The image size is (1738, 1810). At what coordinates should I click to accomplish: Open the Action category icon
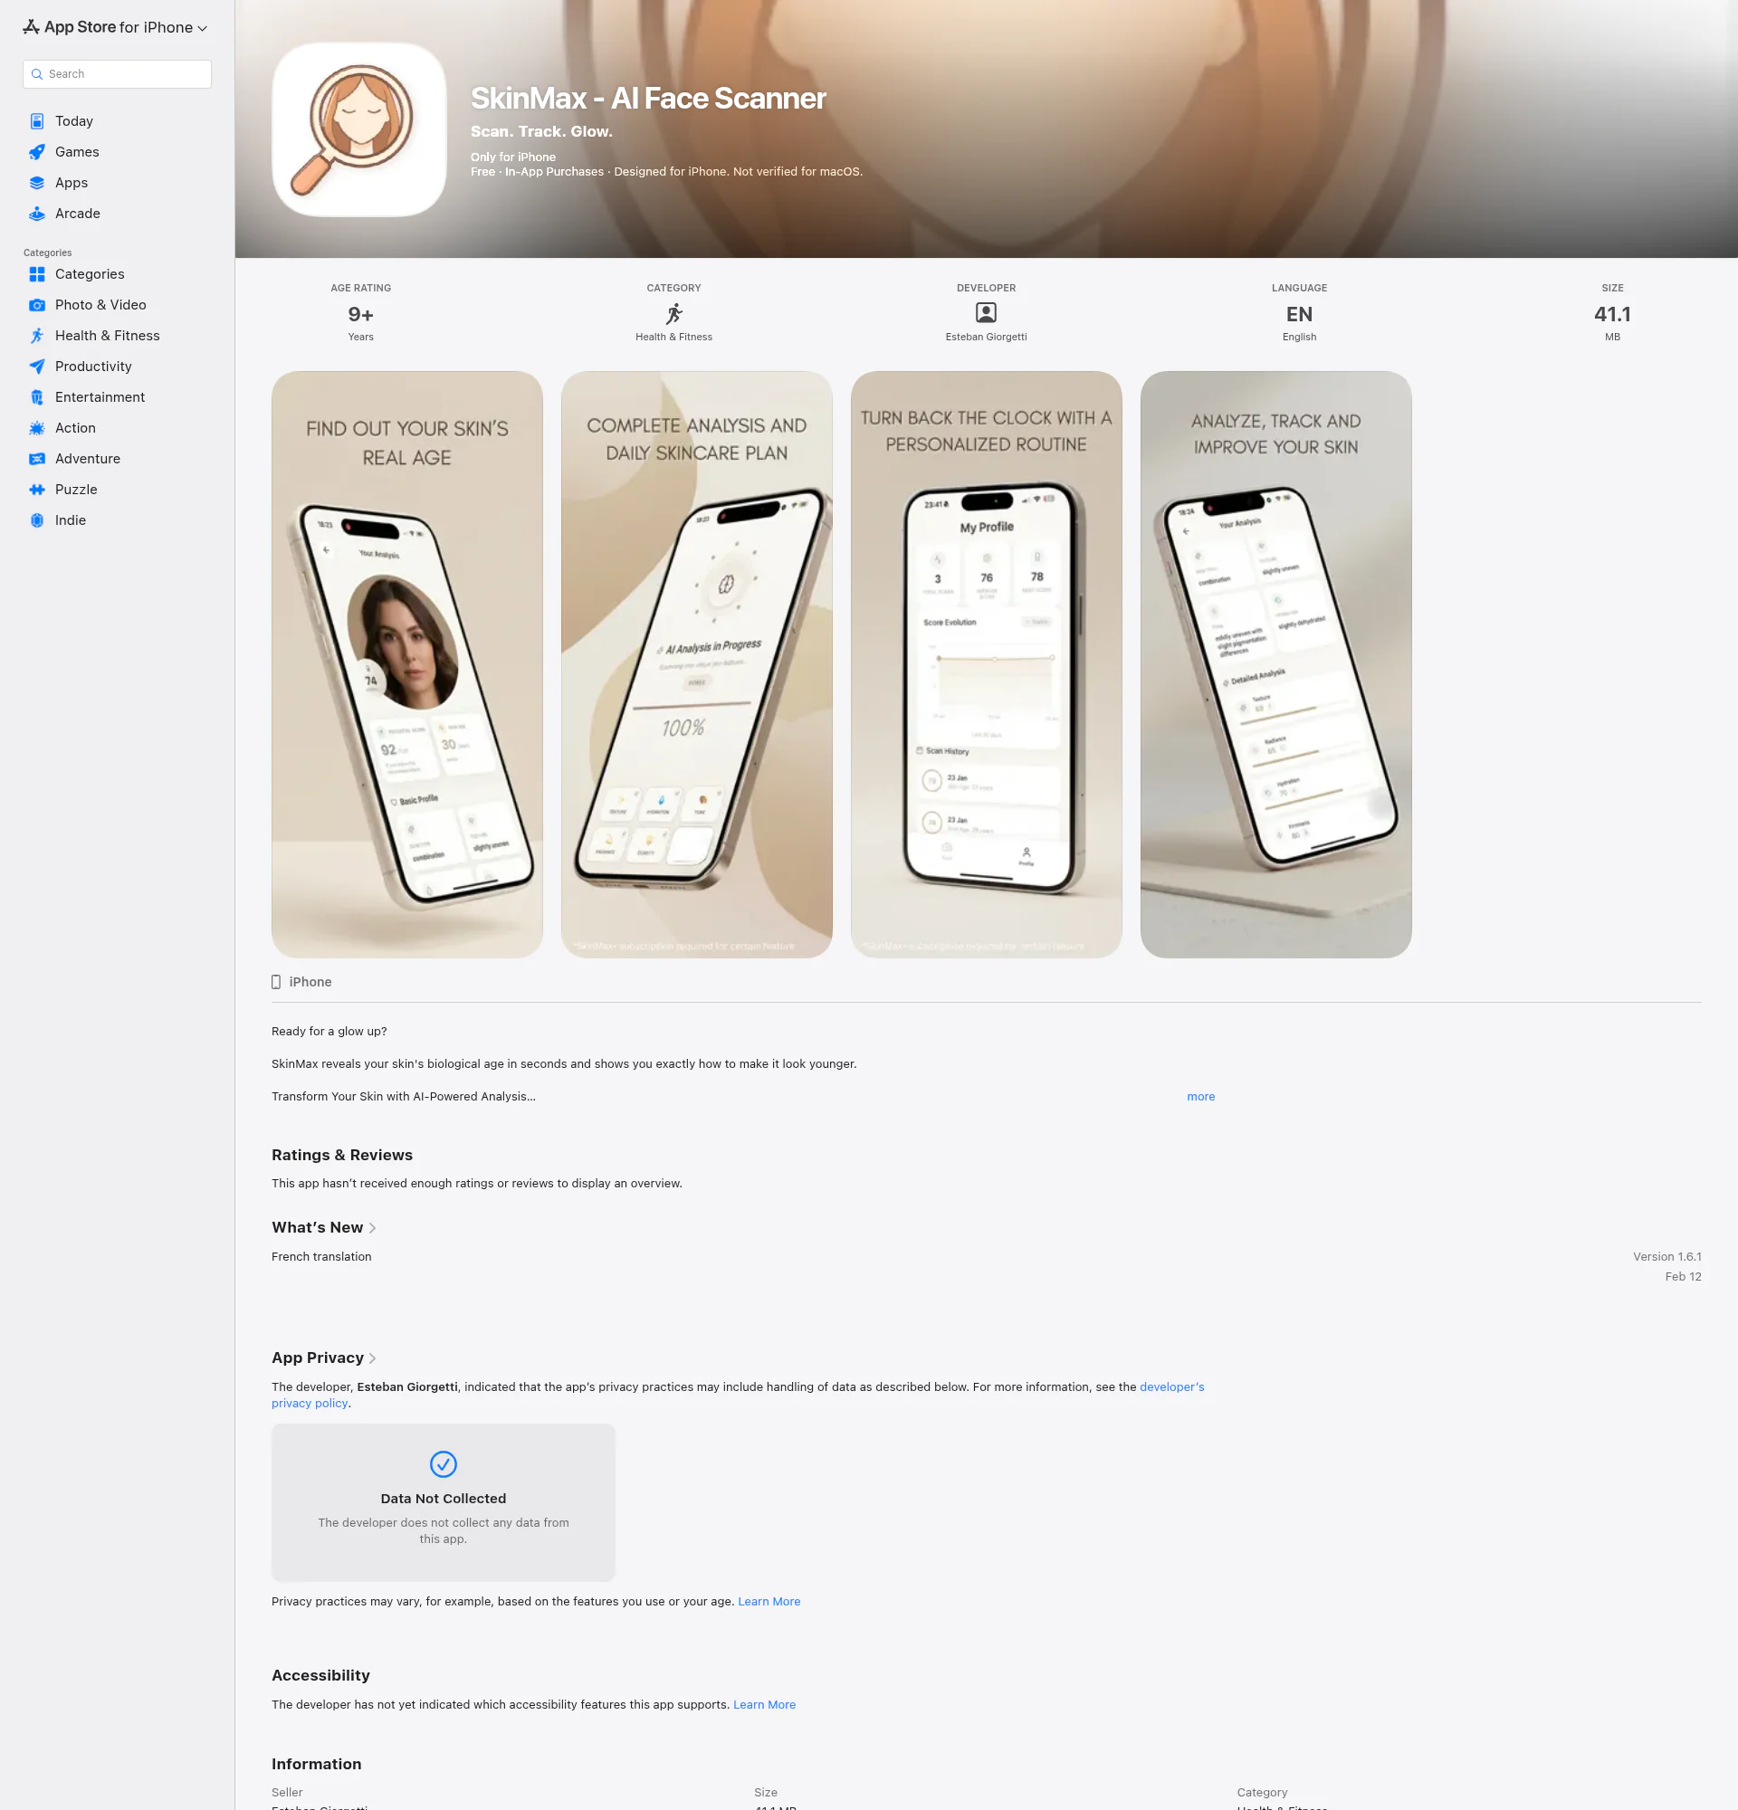[x=37, y=427]
